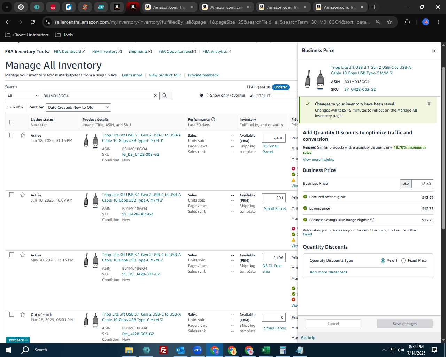Open the SY_U428-003-G2 SKU link in panel
The height and width of the screenshot is (357, 446).
pos(360,89)
